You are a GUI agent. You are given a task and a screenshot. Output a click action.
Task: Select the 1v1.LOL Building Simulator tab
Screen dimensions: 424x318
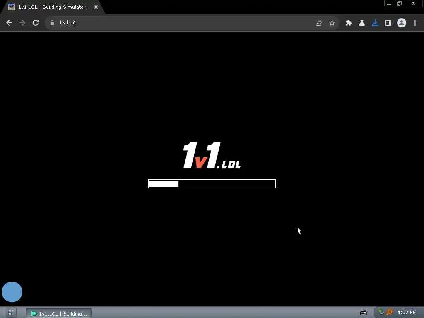(x=53, y=7)
